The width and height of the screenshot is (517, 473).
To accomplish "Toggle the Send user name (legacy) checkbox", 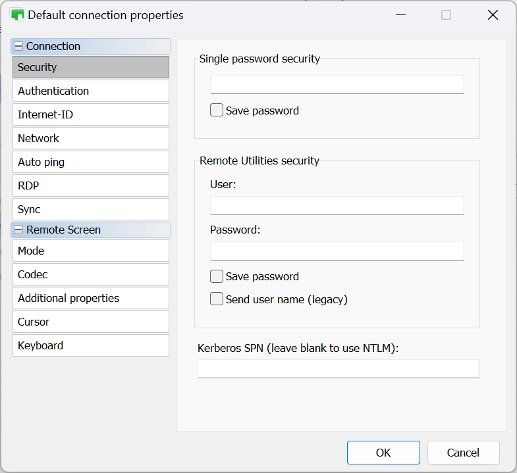I will click(217, 299).
